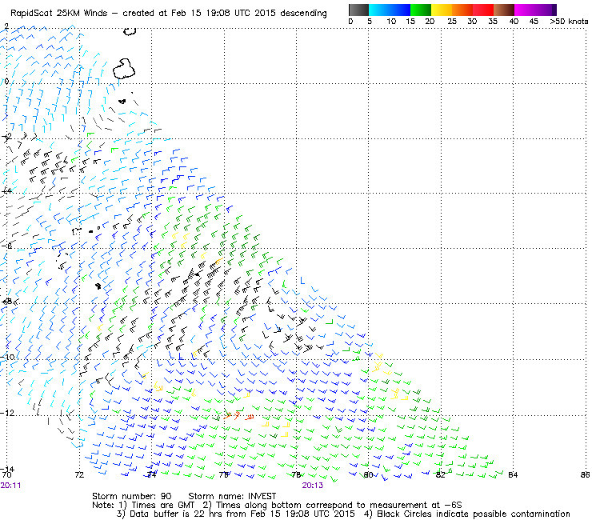Click the cyan 5-10 knots legend swatch

379,10
